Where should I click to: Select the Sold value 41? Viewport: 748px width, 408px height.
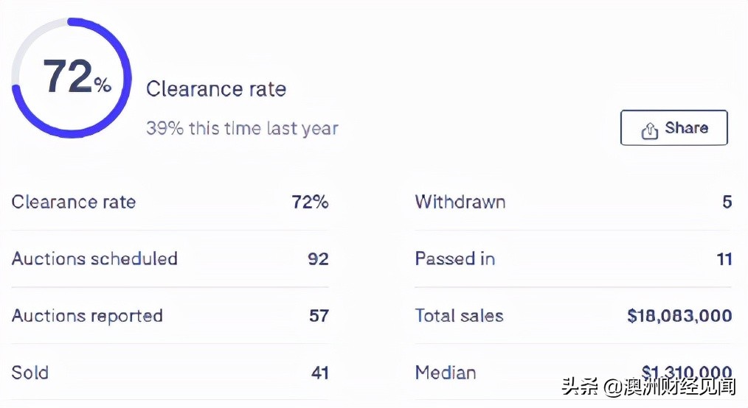[319, 373]
